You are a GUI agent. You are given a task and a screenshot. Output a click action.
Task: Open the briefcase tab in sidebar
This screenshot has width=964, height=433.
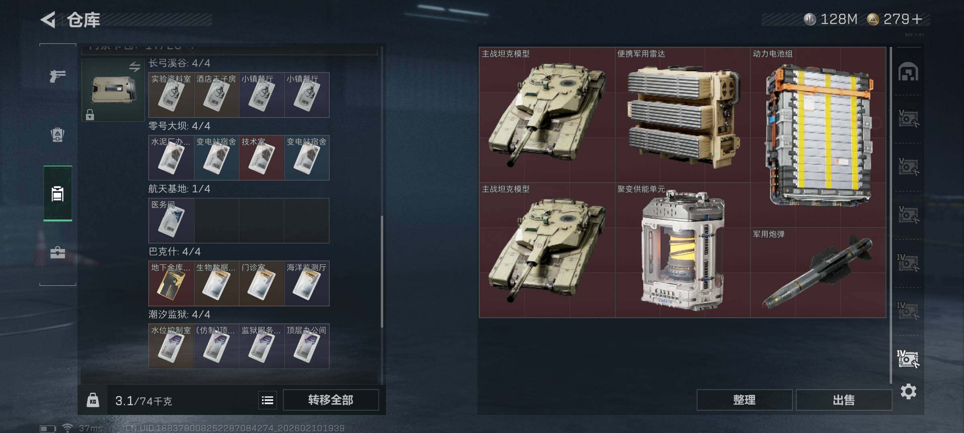tap(57, 253)
